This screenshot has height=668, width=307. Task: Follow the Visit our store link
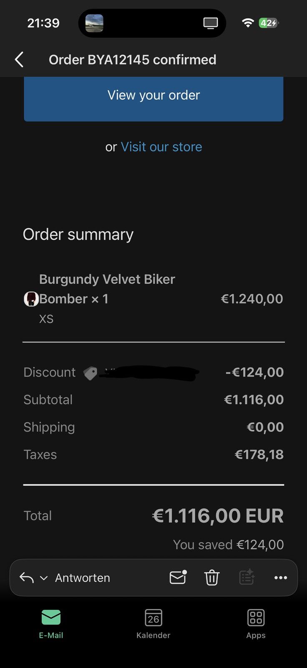161,147
